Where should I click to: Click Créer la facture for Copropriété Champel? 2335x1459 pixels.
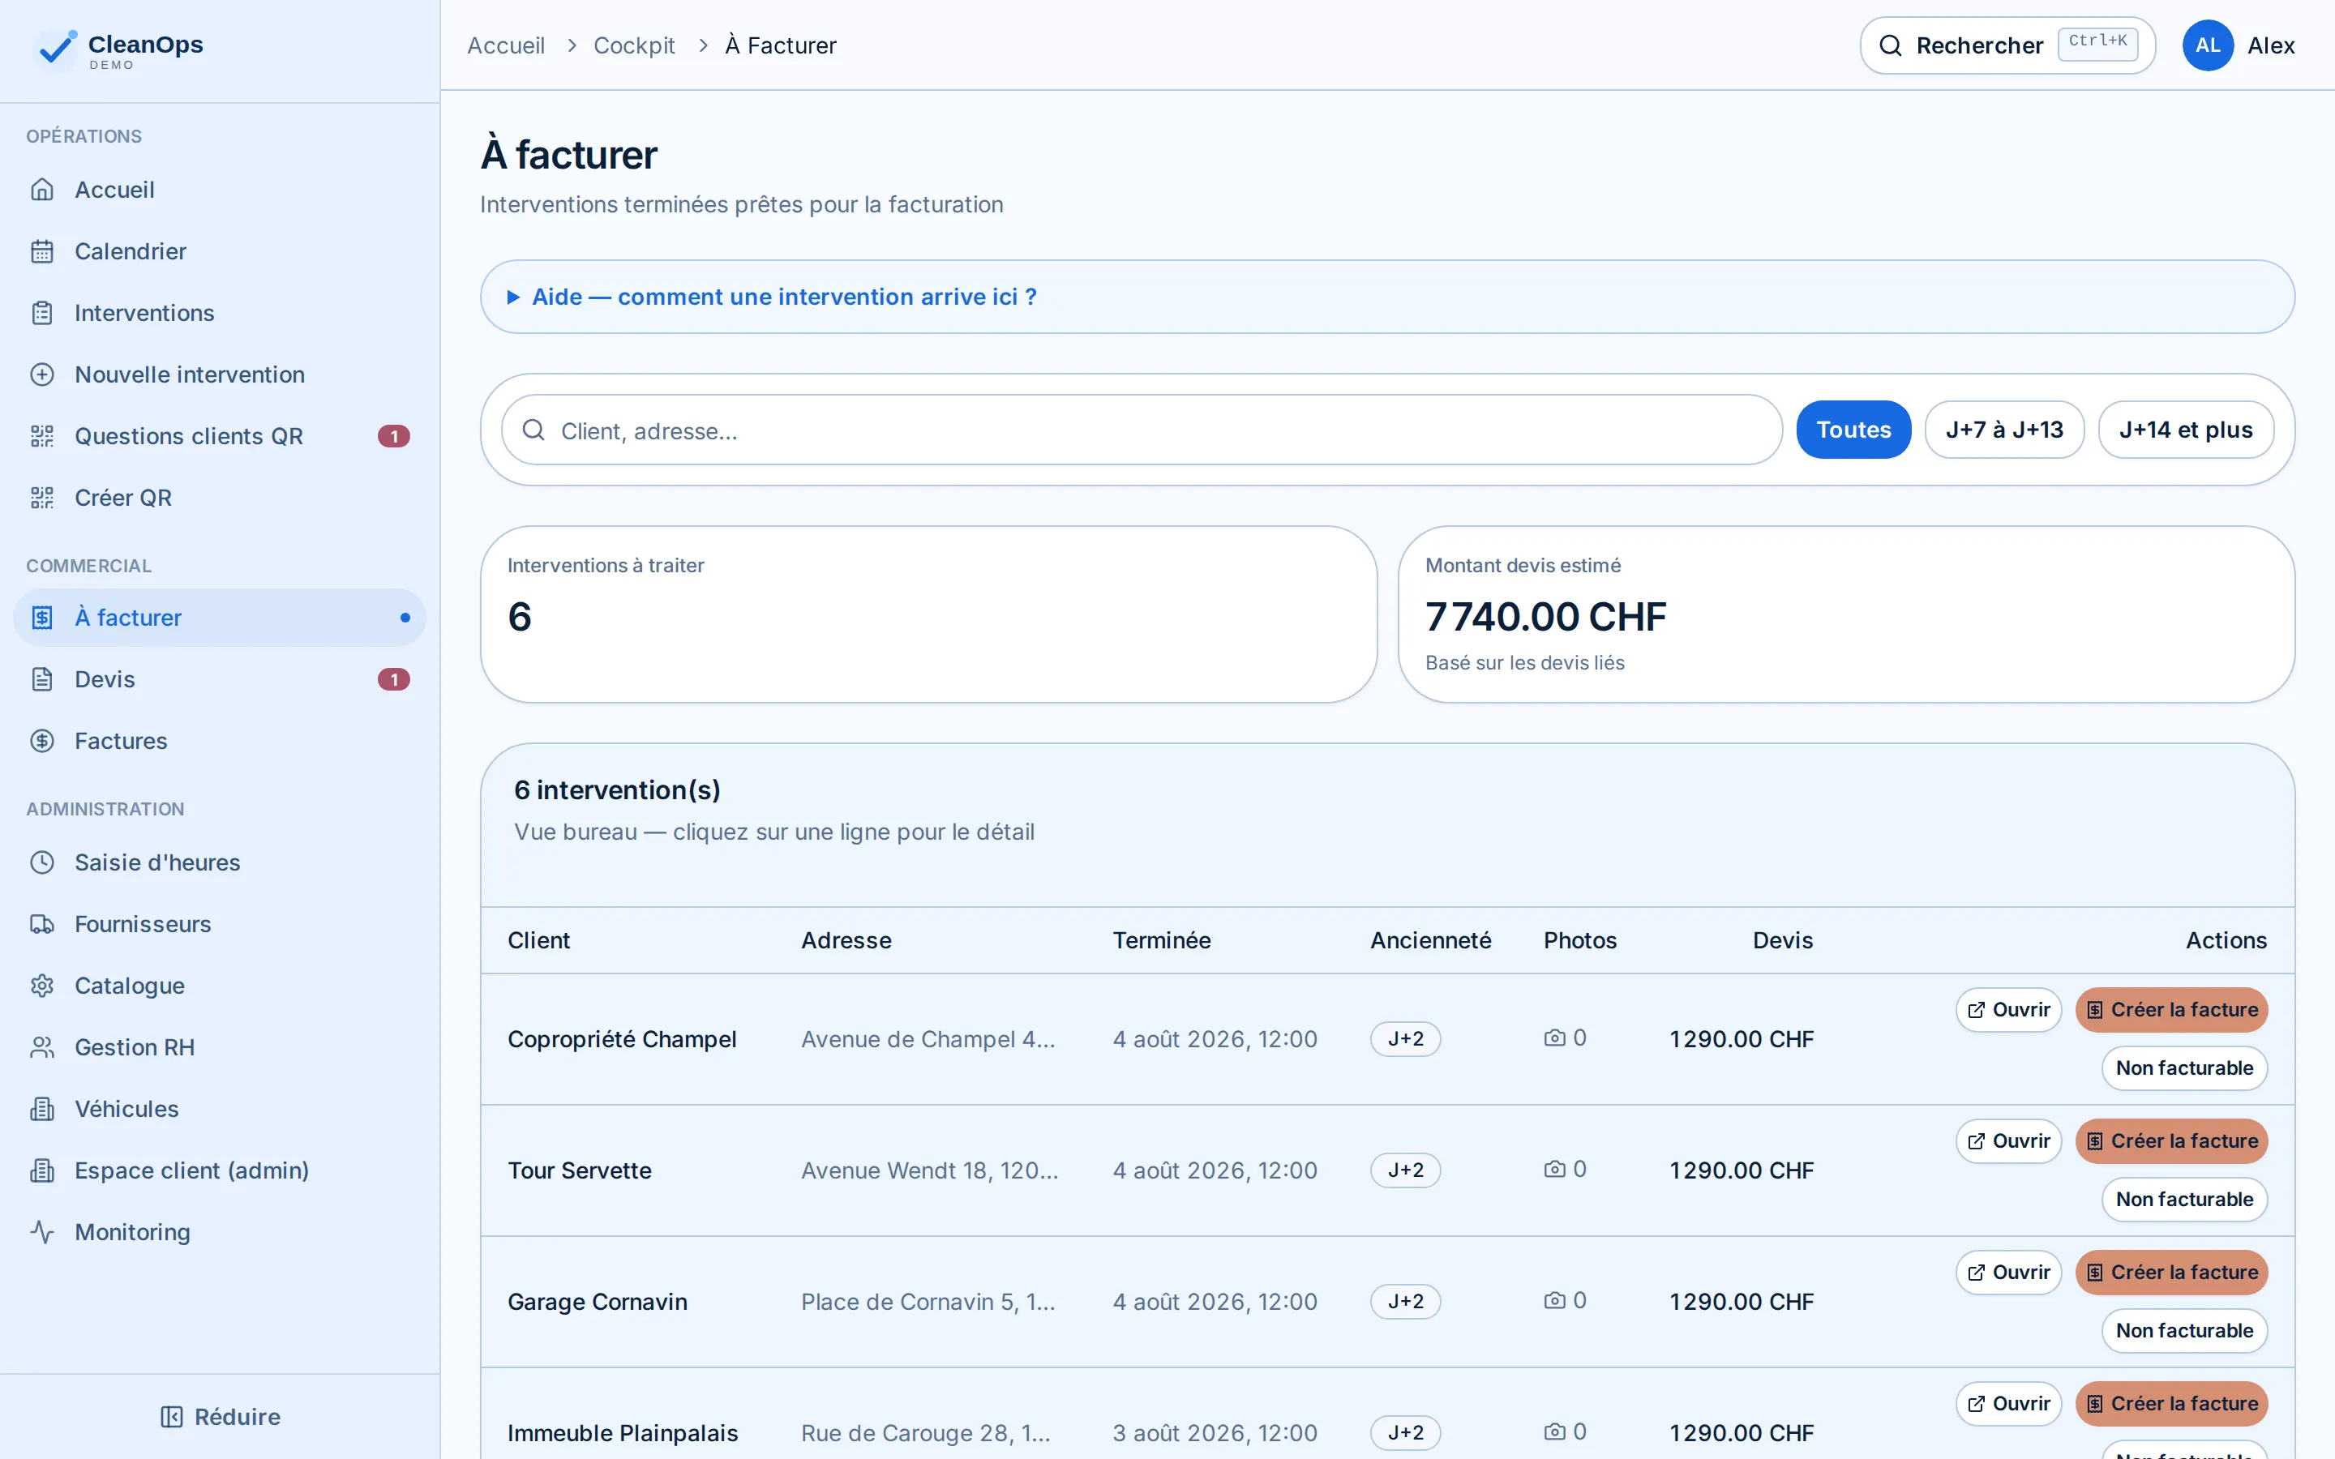(2171, 1009)
